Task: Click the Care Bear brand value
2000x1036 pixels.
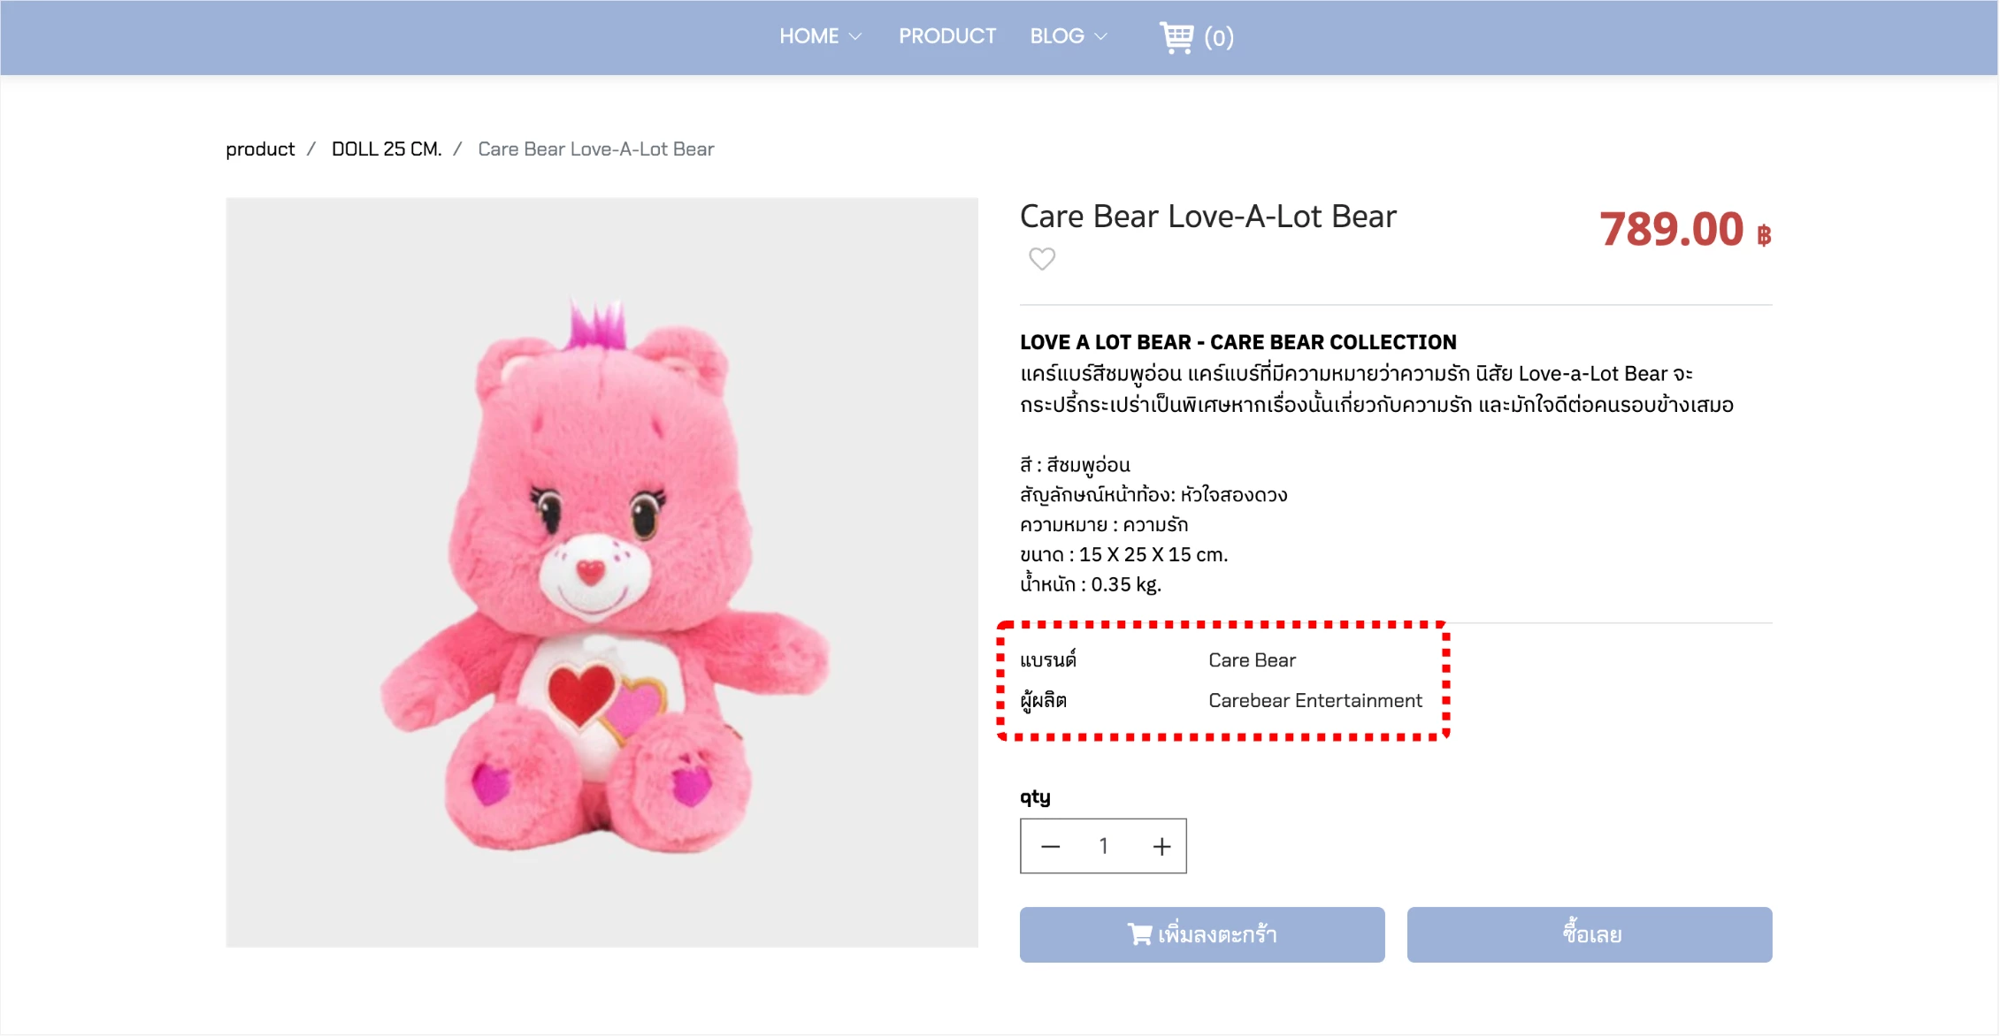Action: point(1252,660)
